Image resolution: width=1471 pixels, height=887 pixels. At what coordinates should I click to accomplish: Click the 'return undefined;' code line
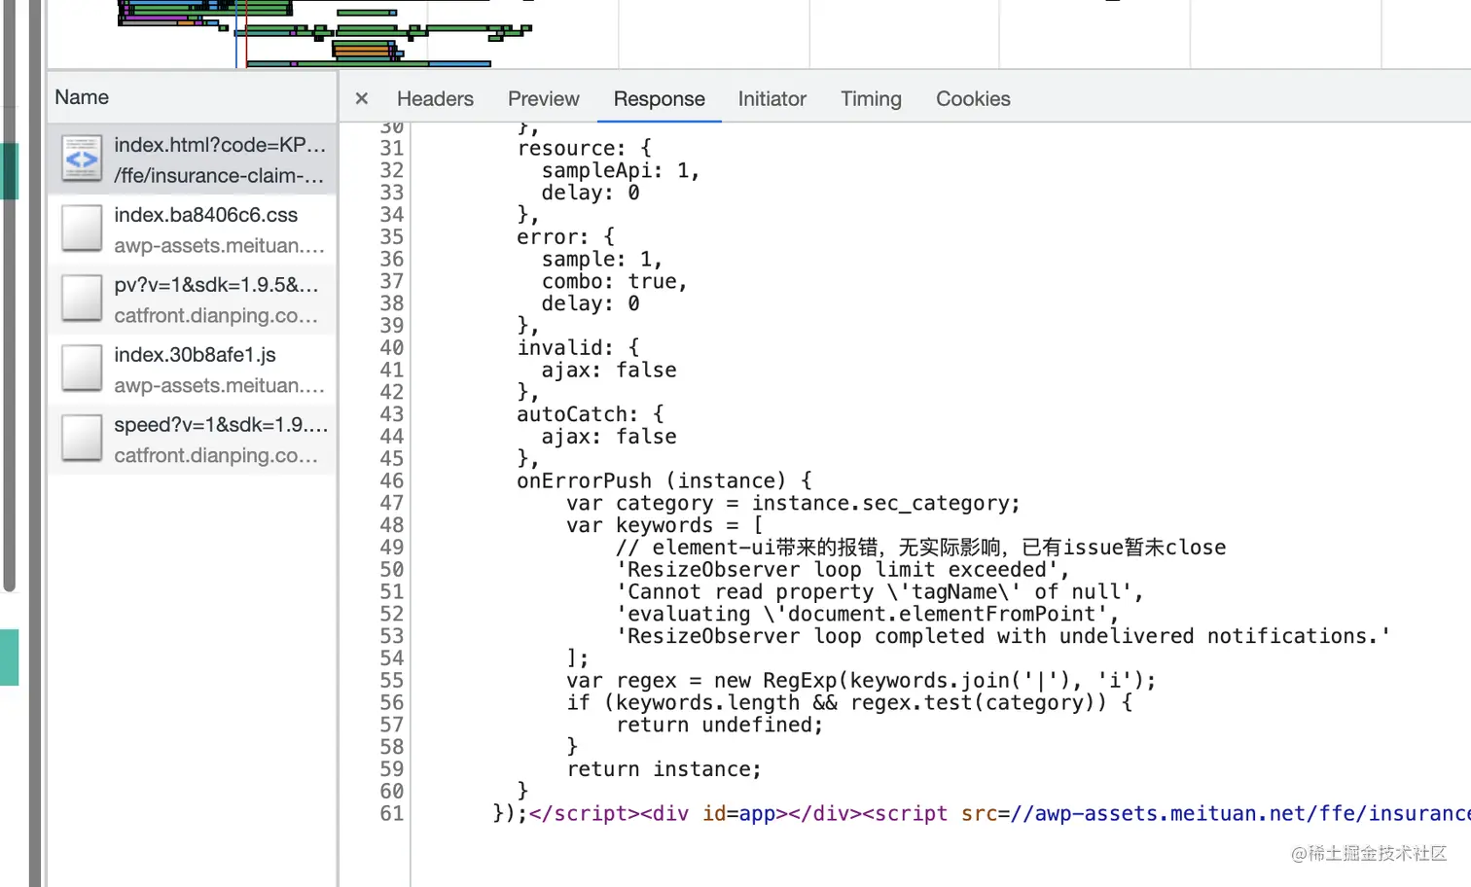pyautogui.click(x=720, y=725)
